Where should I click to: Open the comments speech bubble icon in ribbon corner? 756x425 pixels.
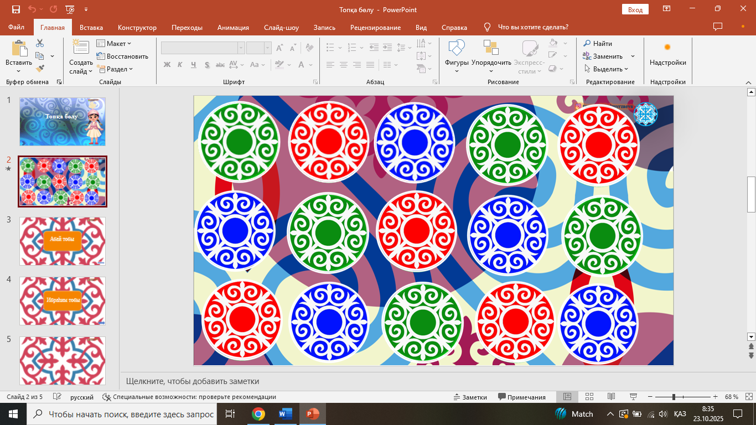click(x=718, y=27)
